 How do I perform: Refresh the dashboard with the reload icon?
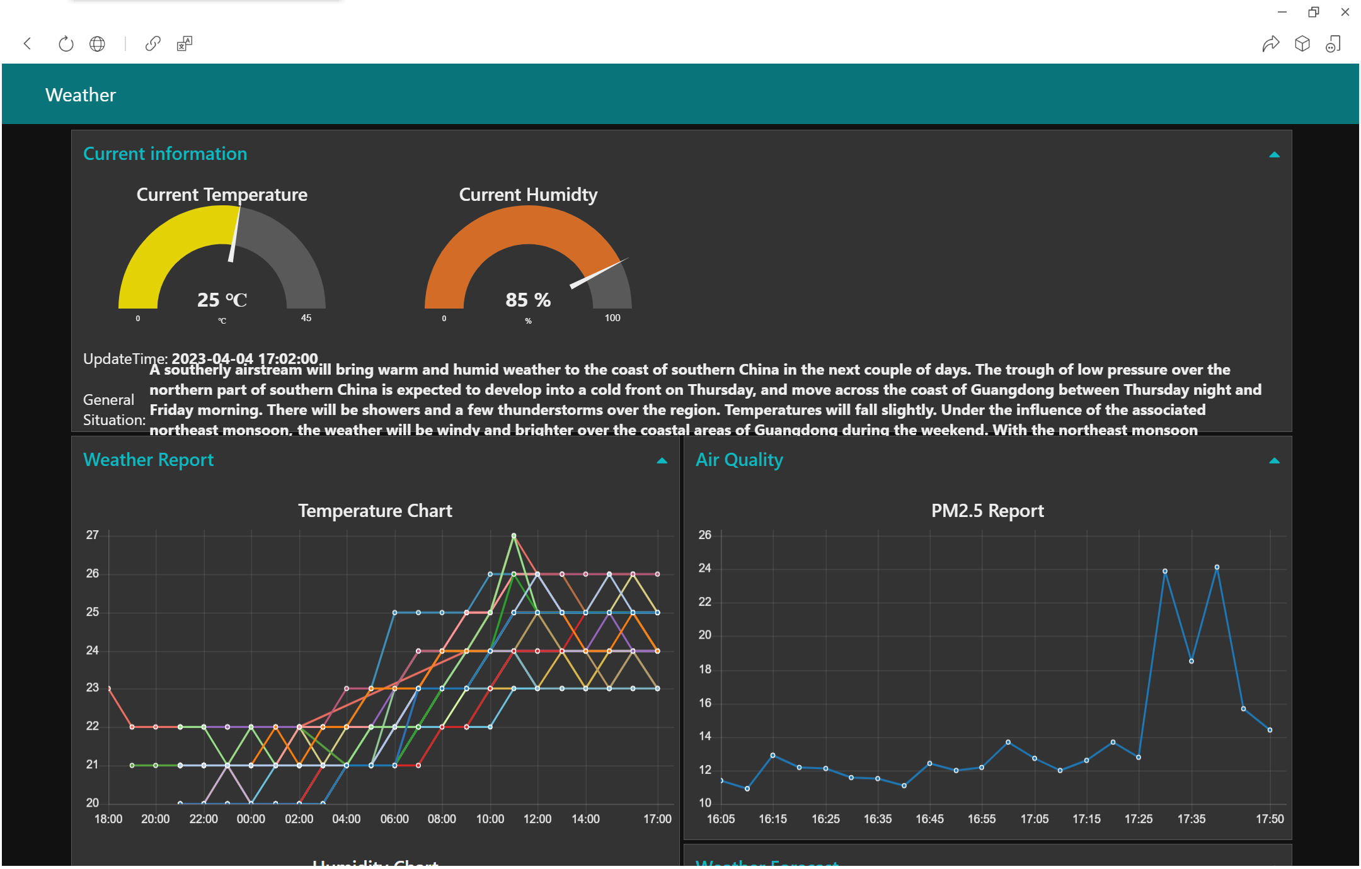click(66, 43)
